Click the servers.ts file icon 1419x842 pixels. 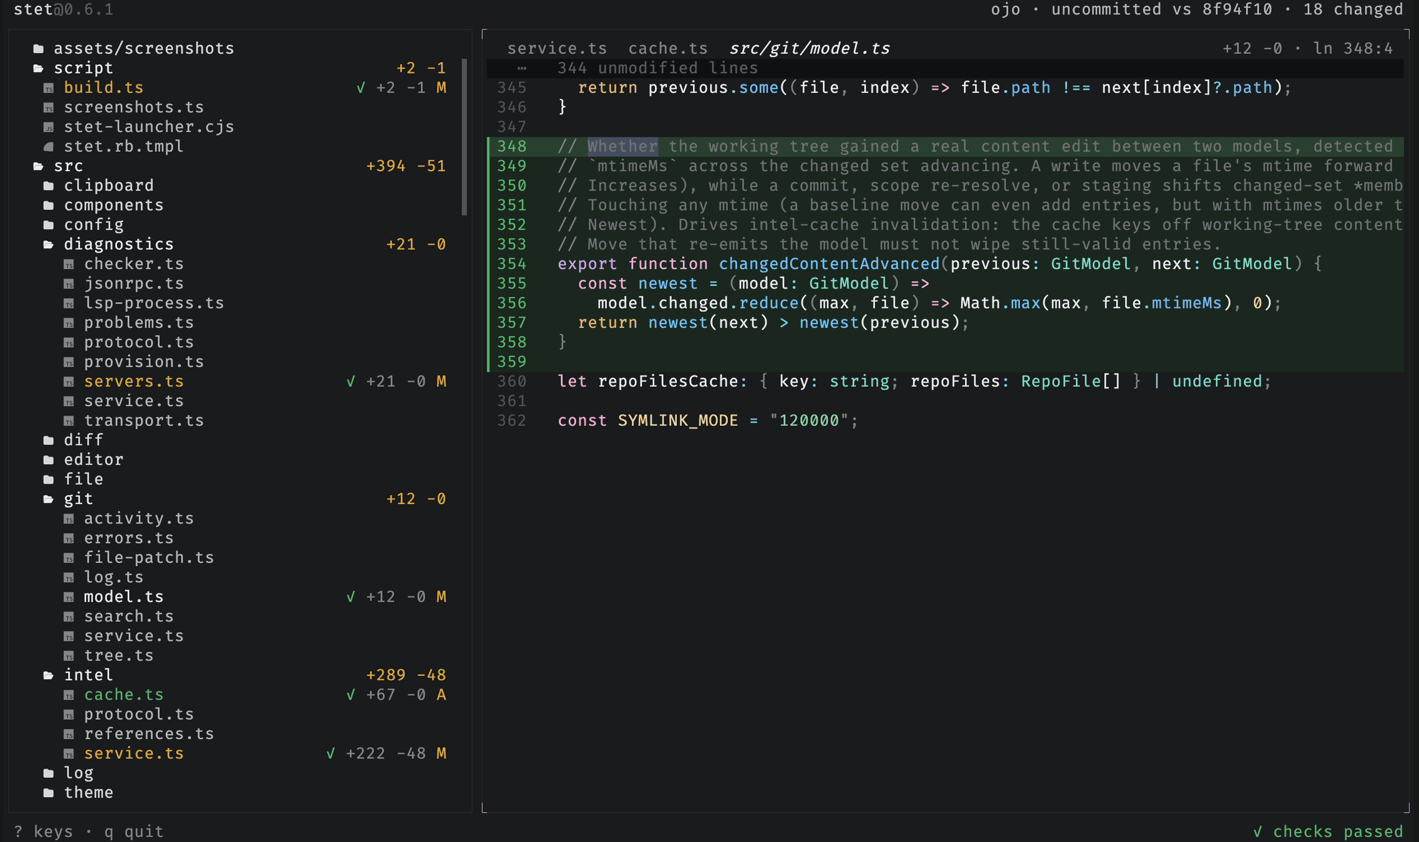tap(69, 382)
